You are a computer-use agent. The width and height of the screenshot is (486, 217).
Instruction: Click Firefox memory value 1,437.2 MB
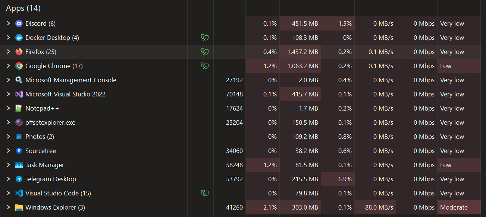tap(302, 52)
